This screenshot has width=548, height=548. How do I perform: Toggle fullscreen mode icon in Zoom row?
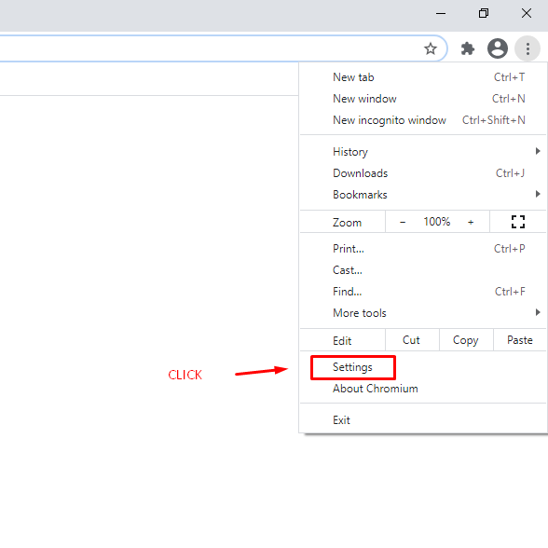(x=518, y=222)
